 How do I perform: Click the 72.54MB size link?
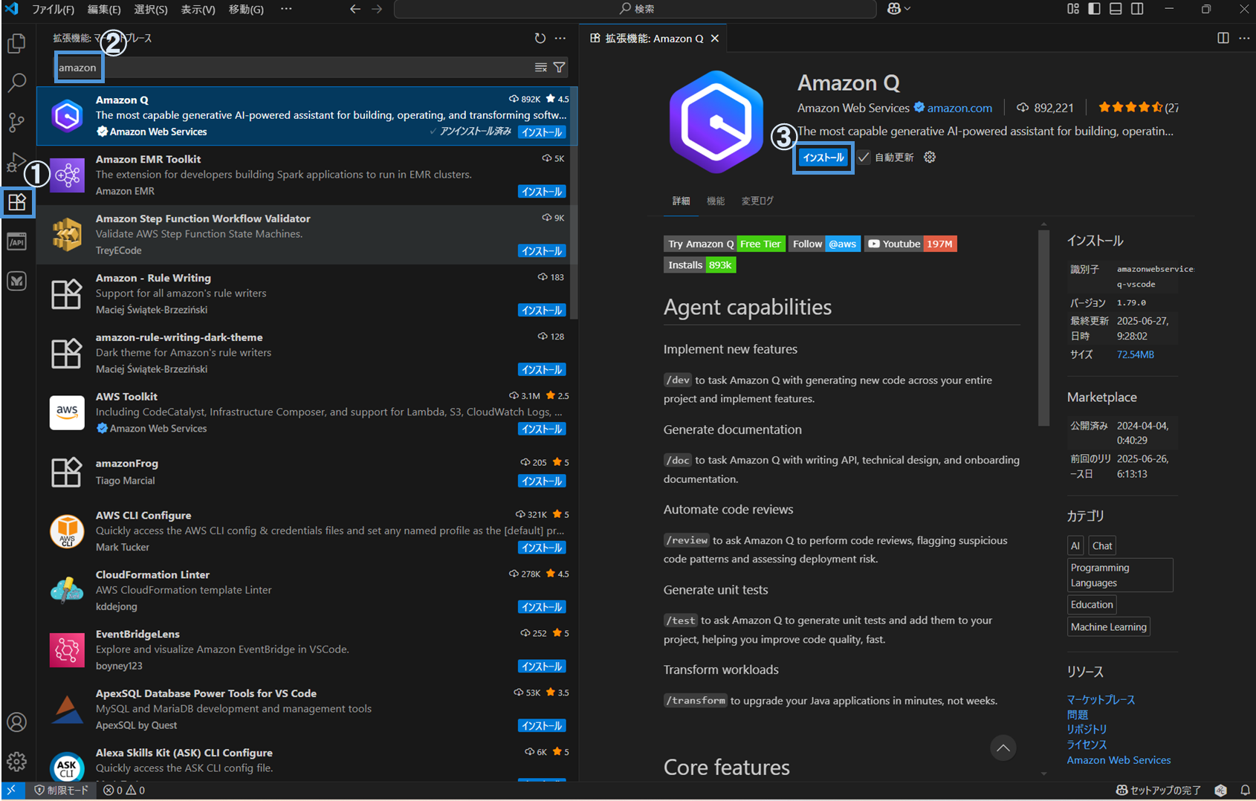tap(1135, 354)
